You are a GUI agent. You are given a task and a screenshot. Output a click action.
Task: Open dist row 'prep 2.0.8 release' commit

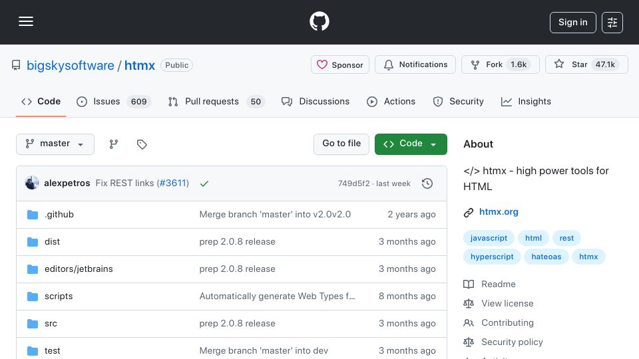tap(237, 242)
